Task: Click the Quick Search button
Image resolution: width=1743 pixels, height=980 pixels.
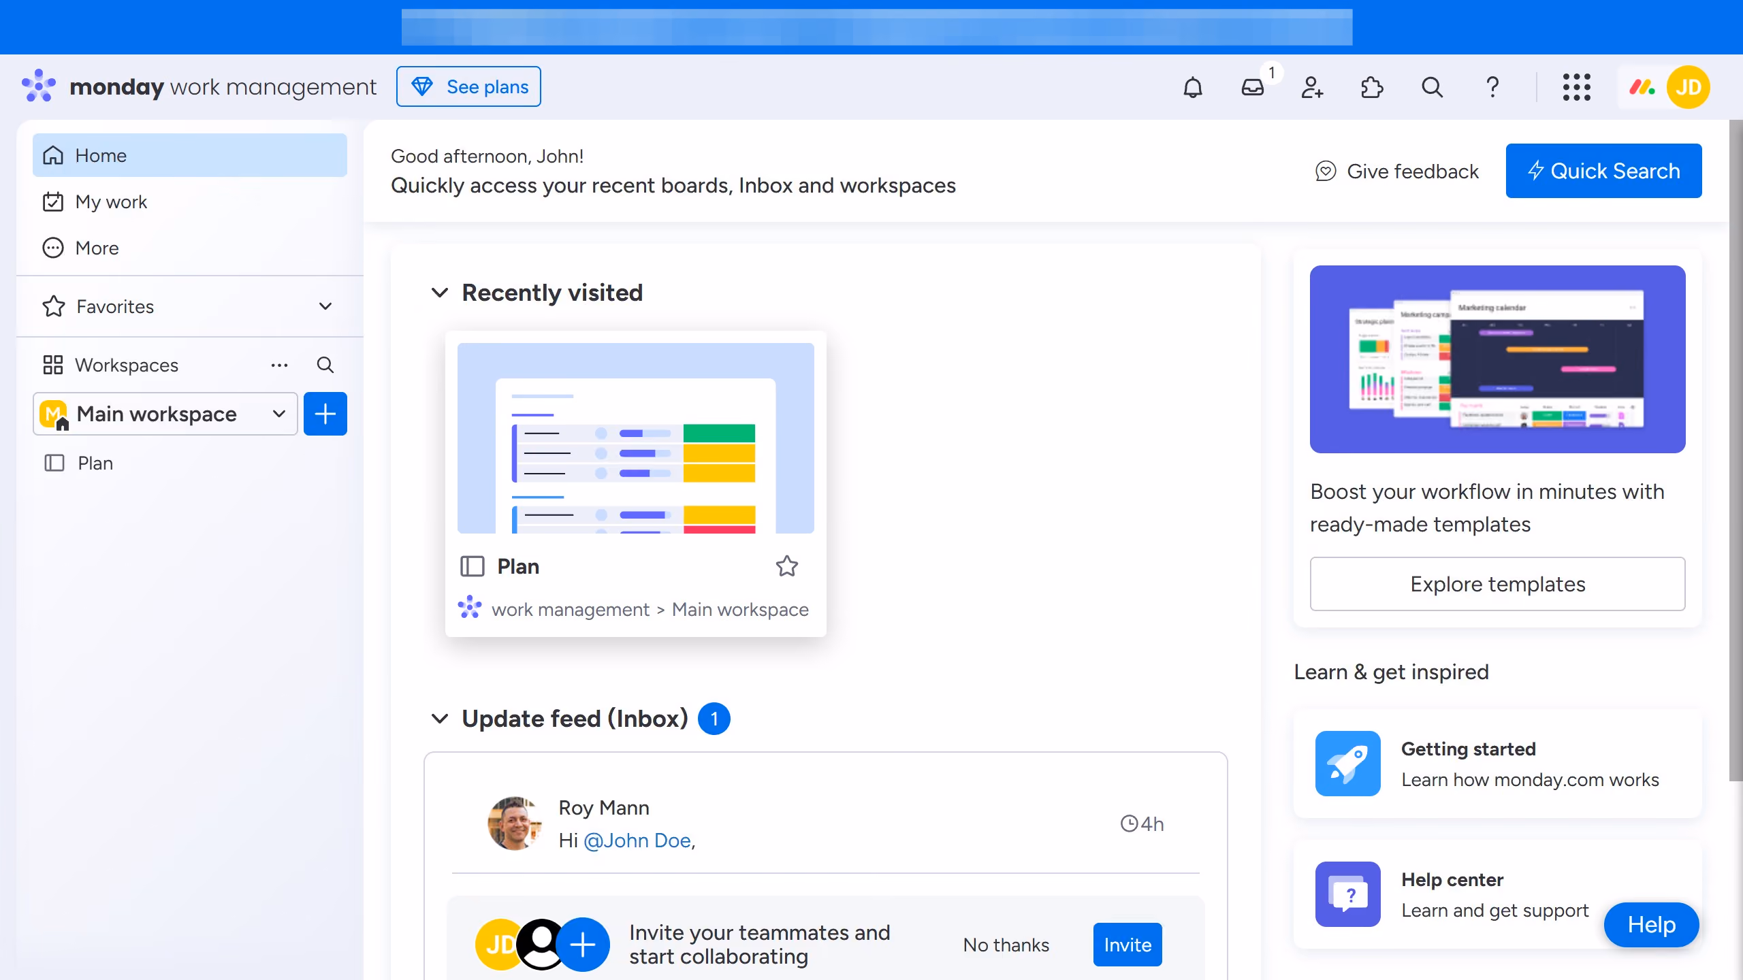Action: click(x=1603, y=171)
